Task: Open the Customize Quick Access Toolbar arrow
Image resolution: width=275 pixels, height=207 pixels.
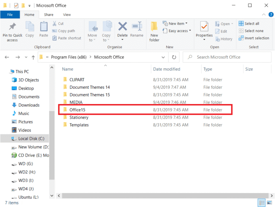Action: [29, 6]
